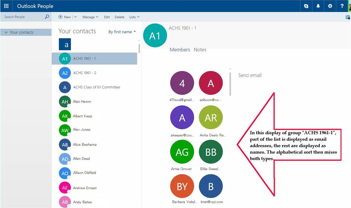Jump by letter using the 'a' tile

[65, 44]
